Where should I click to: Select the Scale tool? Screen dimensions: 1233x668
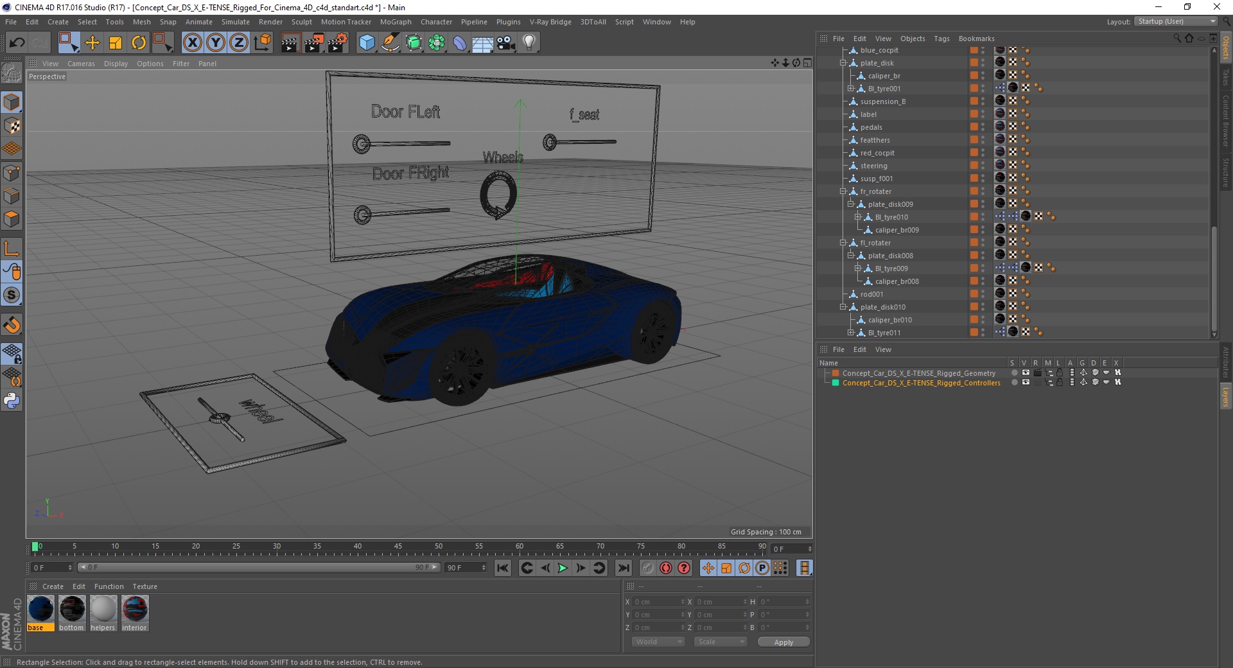[x=116, y=43]
